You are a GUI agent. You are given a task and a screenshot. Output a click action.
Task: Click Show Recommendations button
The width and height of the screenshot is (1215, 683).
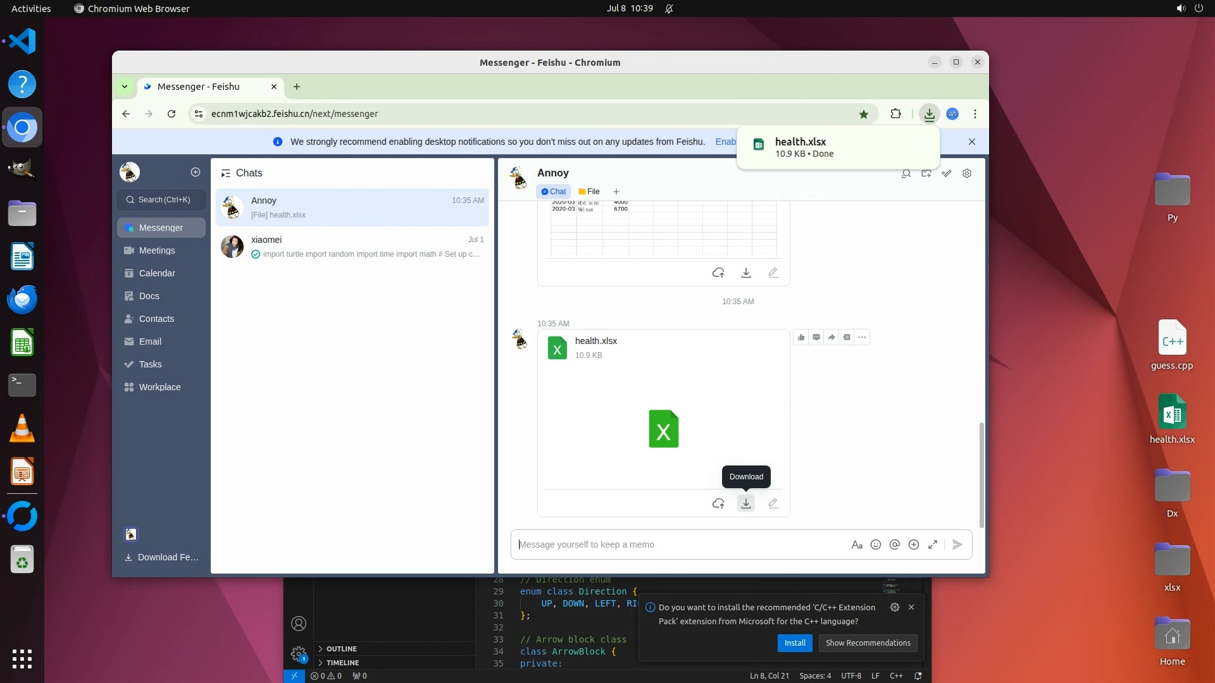[868, 643]
